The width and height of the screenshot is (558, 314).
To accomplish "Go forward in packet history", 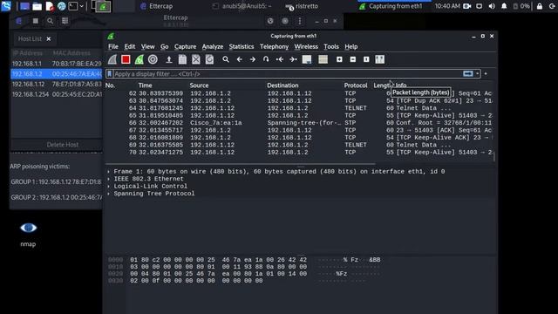I will click(x=253, y=59).
